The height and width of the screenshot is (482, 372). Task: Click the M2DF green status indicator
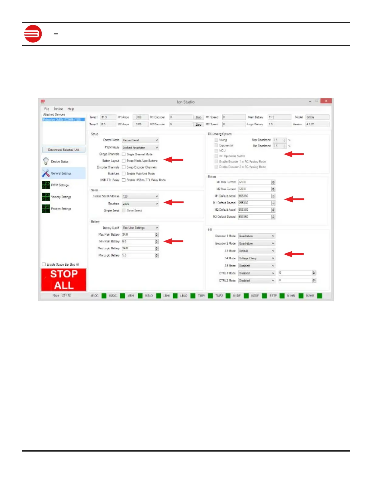point(264,295)
